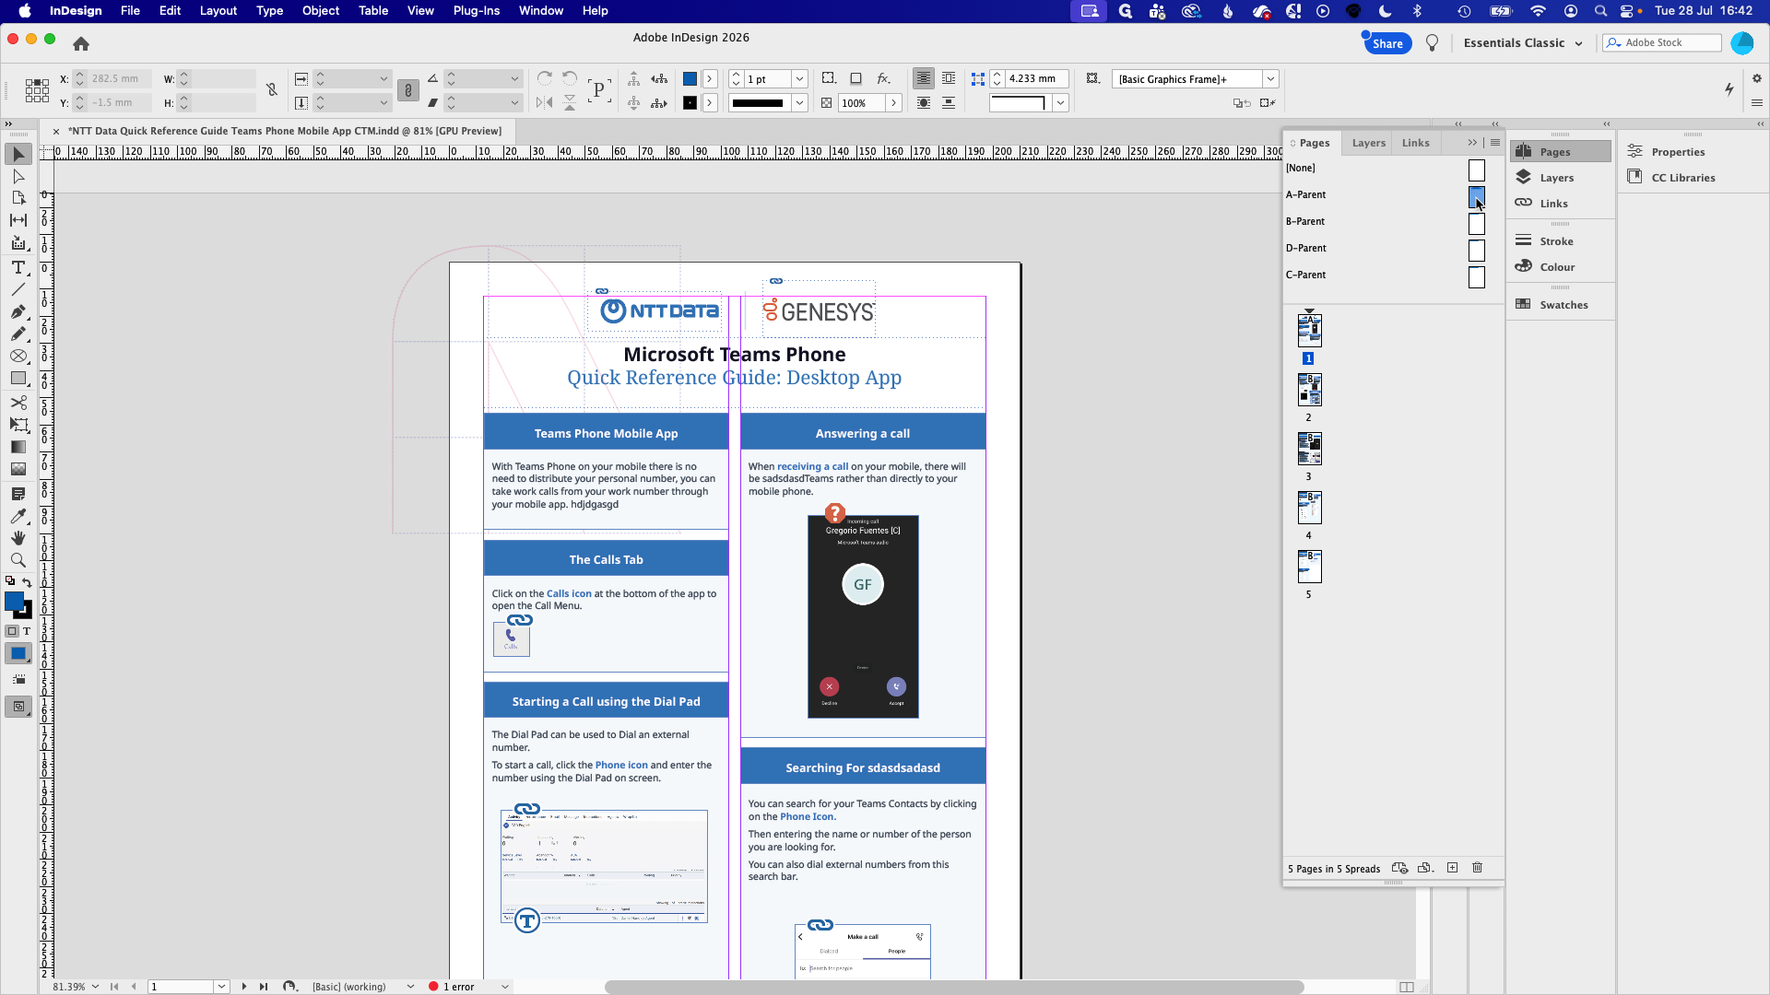Select the Eyedropper tool
Screen dimensions: 1770x995
coord(18,516)
